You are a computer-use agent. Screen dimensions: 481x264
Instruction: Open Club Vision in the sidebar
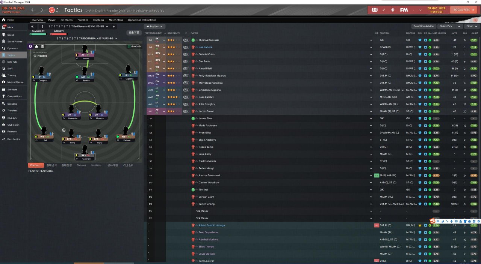pos(13,125)
